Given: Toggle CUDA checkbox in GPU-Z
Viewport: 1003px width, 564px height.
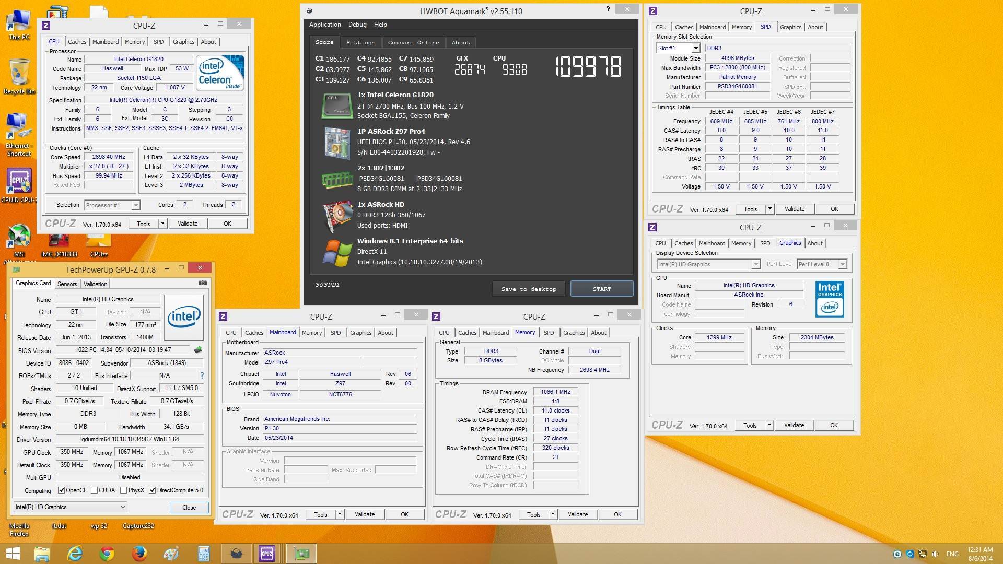Looking at the screenshot, I should click(94, 490).
